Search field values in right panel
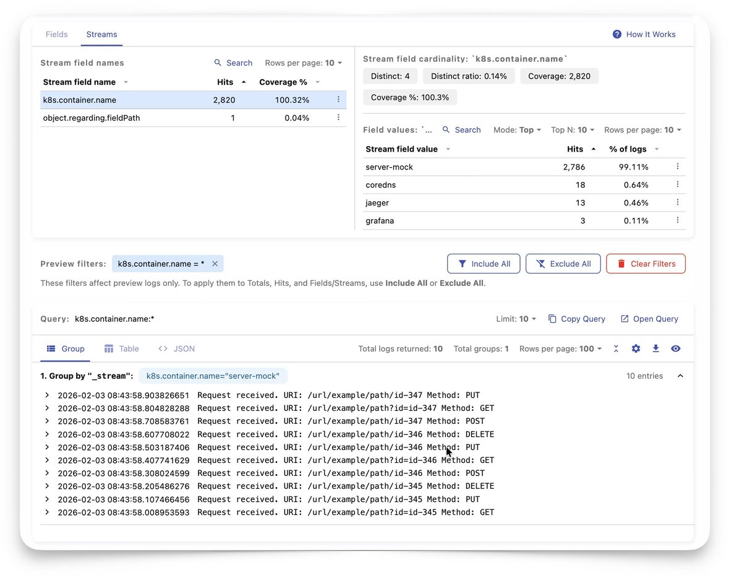The height and width of the screenshot is (578, 742). [461, 130]
